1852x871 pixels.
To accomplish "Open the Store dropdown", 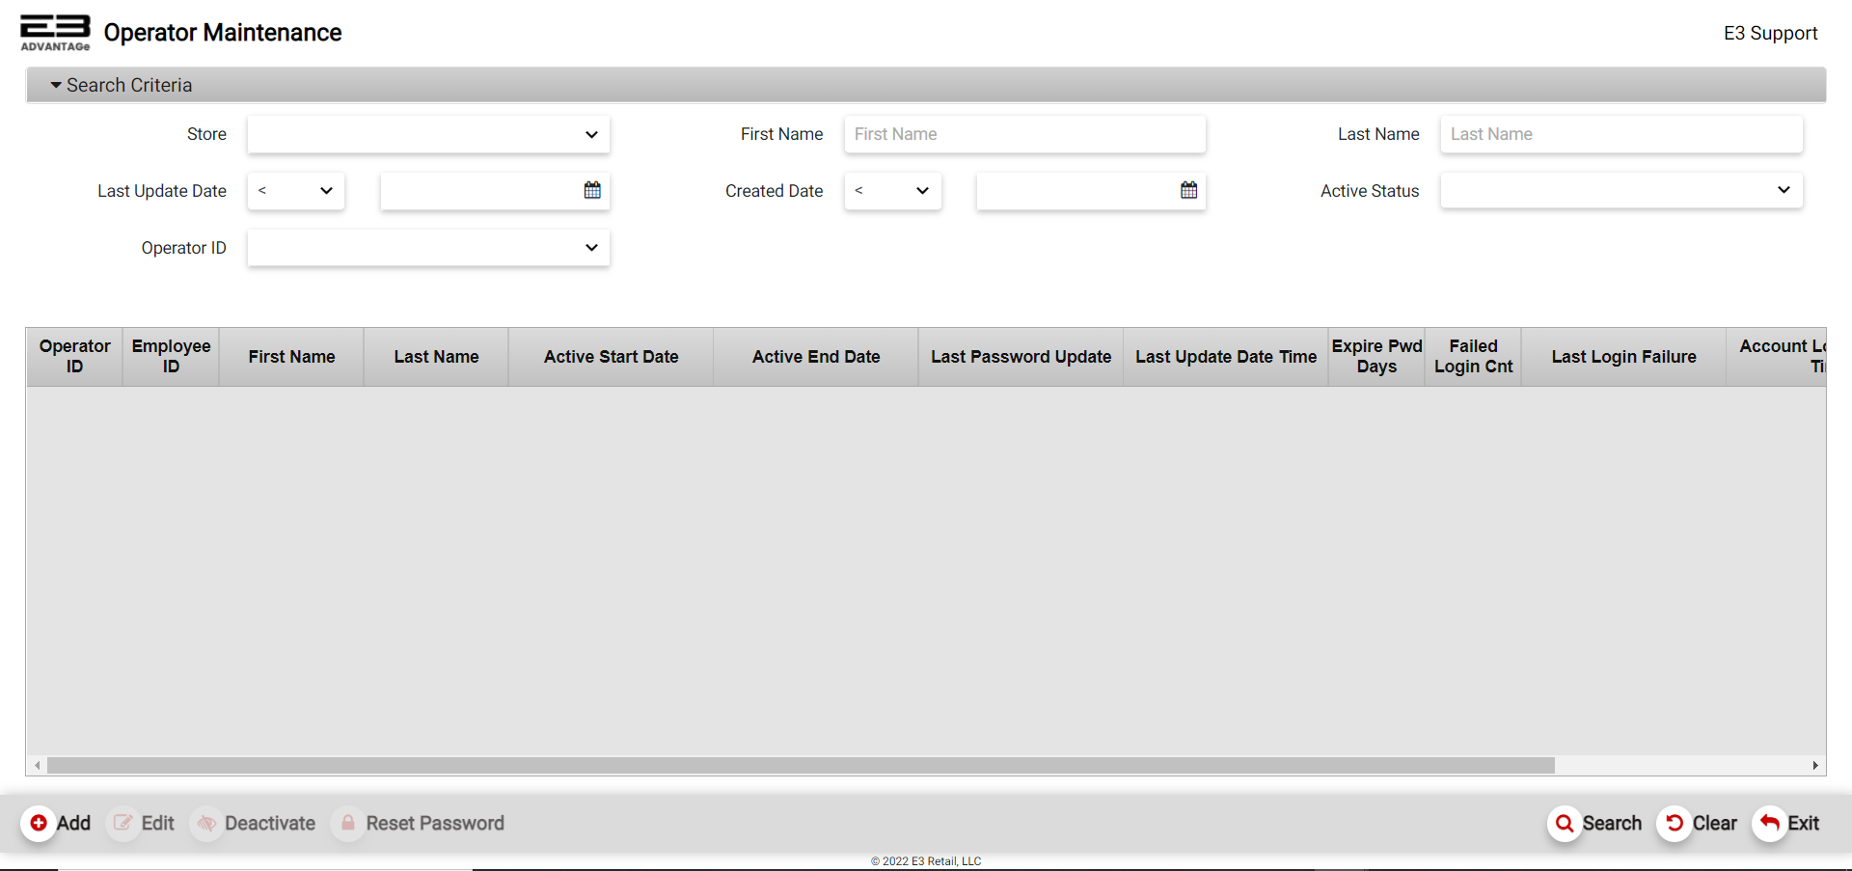I will click(428, 135).
